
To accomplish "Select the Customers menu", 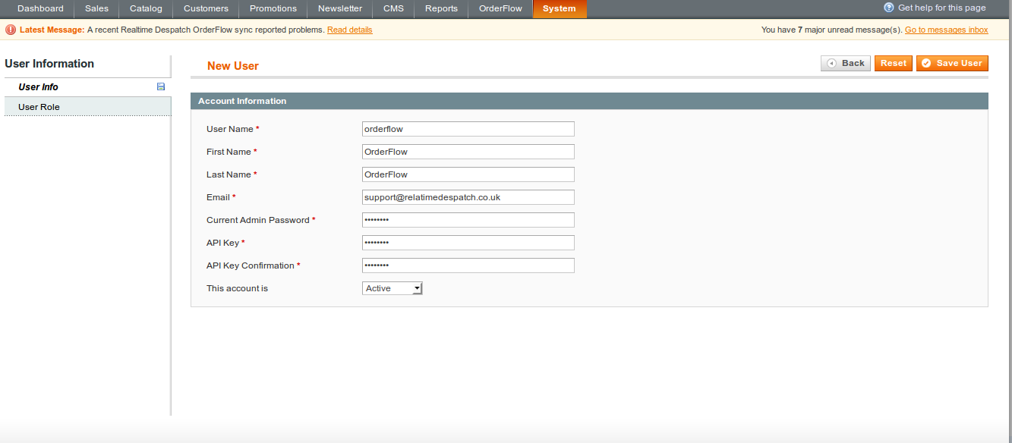I will tap(205, 8).
